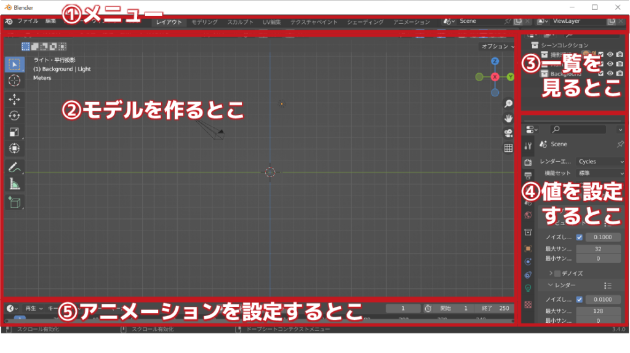The width and height of the screenshot is (630, 353).
Task: Click the Add Cube tool
Action: 14,202
